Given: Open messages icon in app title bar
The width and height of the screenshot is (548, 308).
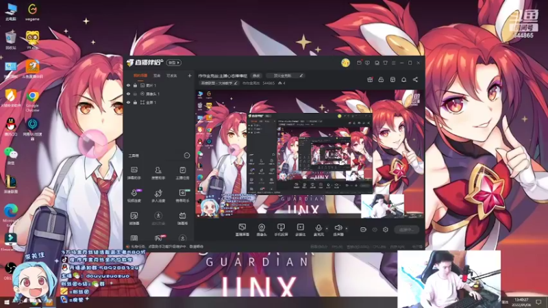Looking at the screenshot, I should click(x=359, y=63).
